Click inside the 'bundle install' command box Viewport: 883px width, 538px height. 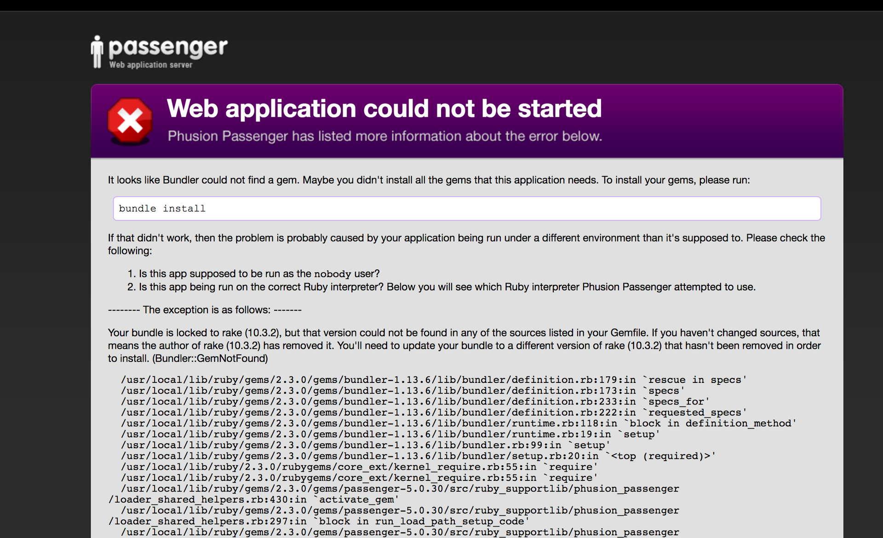point(467,208)
